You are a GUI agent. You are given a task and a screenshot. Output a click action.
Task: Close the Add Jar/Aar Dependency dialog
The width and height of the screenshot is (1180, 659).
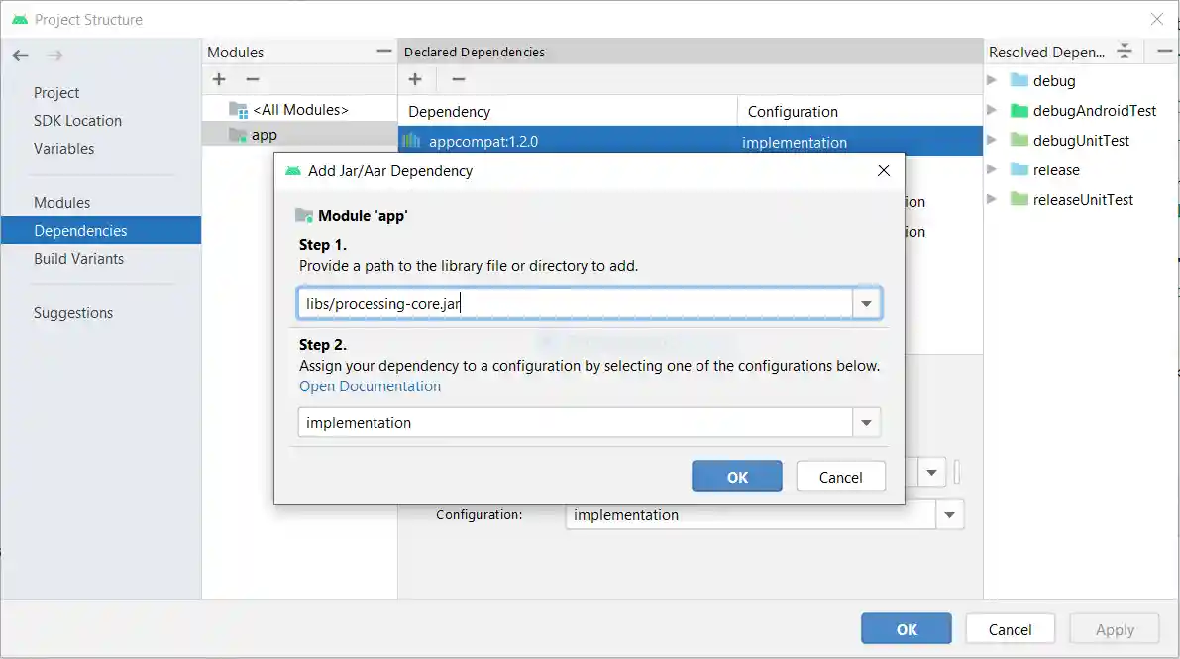pos(883,170)
